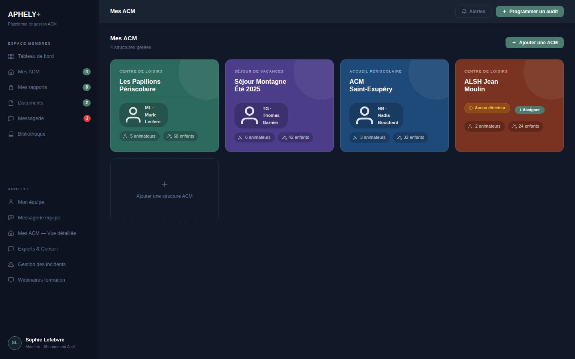Click the Ajouter une ACM button
The width and height of the screenshot is (575, 359).
coord(534,43)
